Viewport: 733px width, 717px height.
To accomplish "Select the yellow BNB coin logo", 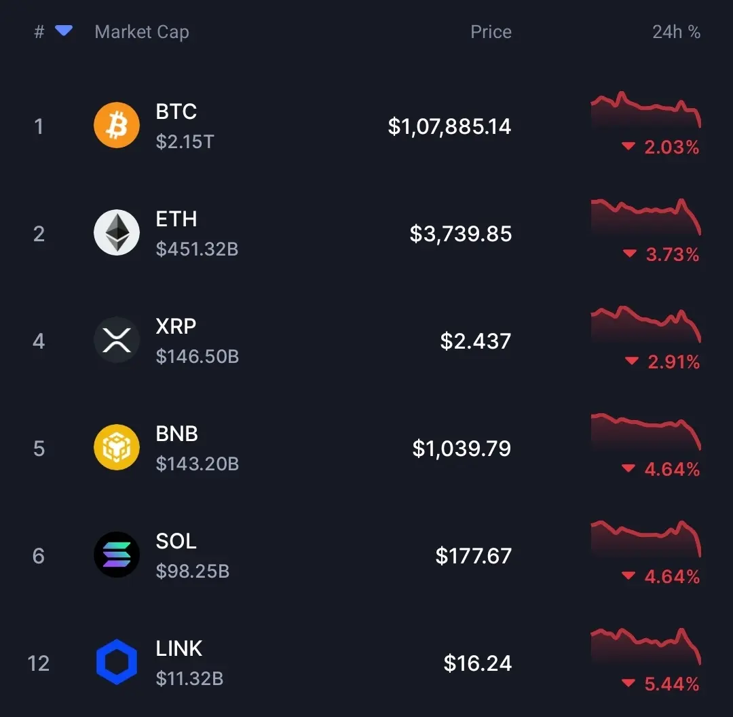I will pyautogui.click(x=117, y=447).
